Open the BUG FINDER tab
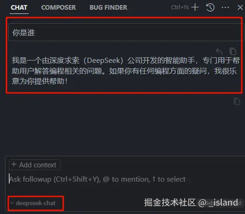Viewport: 245px width, 214px height. pos(108,7)
